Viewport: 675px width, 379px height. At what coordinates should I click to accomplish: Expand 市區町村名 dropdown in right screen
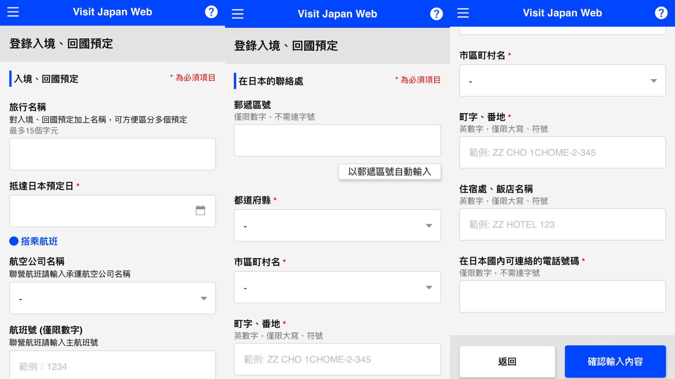click(x=562, y=80)
